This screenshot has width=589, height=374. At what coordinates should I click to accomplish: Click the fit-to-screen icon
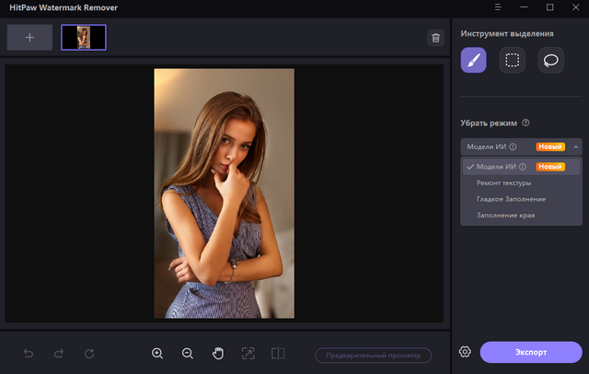248,354
